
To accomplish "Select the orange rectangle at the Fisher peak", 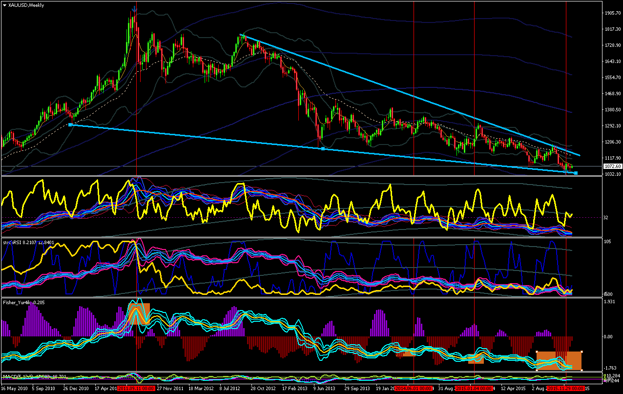I will (139, 313).
